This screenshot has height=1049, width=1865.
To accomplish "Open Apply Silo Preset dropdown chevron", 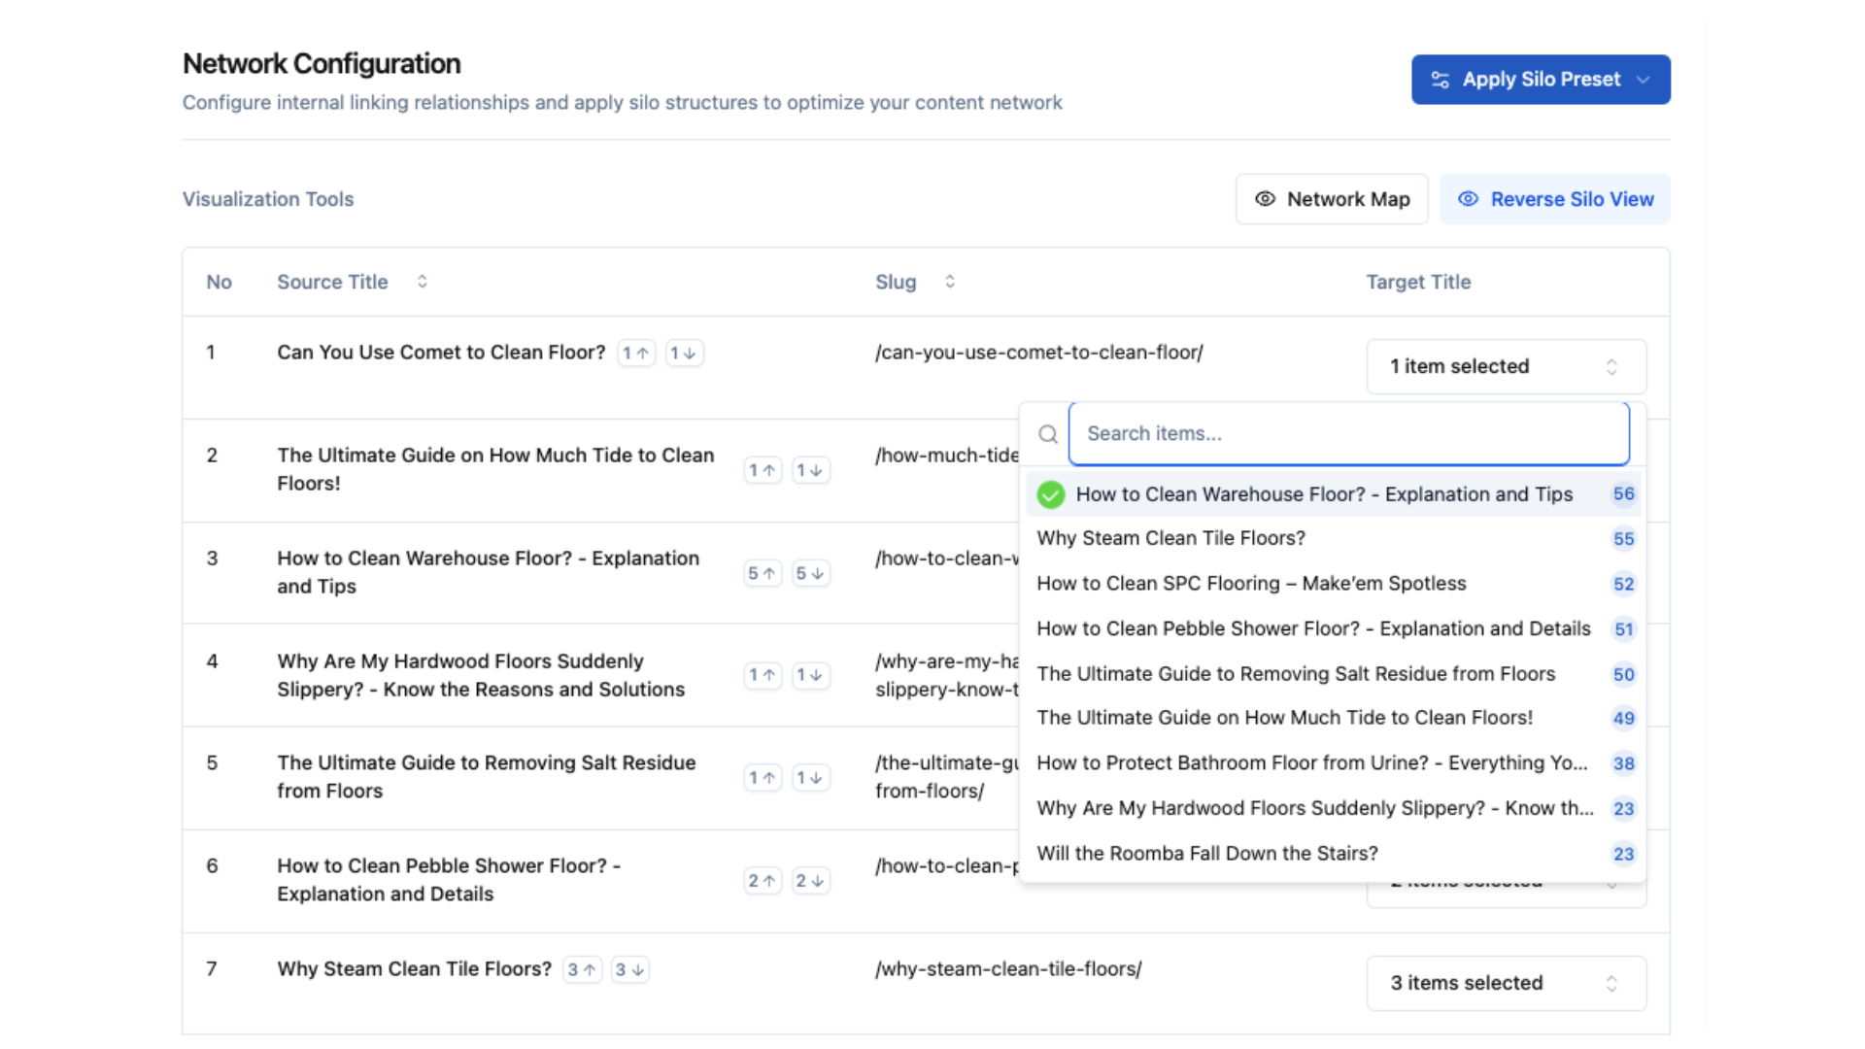I will click(x=1644, y=80).
